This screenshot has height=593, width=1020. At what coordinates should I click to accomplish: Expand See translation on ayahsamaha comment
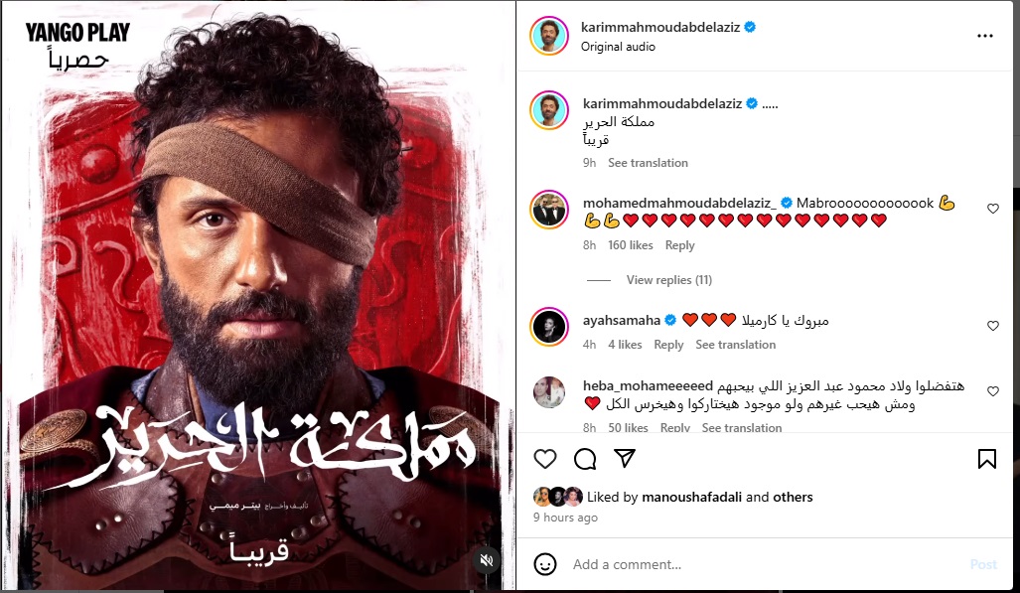pos(735,345)
